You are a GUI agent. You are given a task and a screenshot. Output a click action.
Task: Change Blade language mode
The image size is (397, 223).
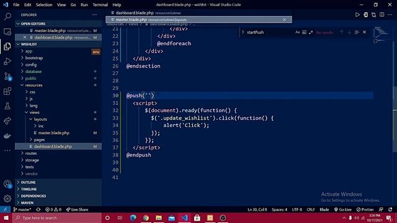pos(324,209)
